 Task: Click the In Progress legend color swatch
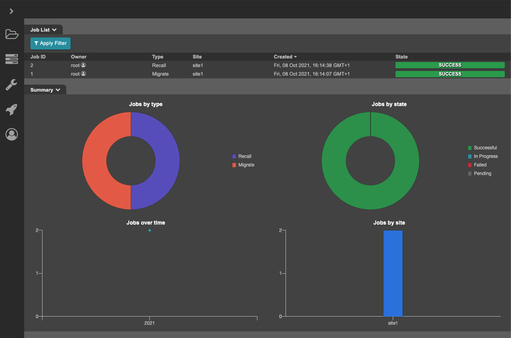[470, 156]
